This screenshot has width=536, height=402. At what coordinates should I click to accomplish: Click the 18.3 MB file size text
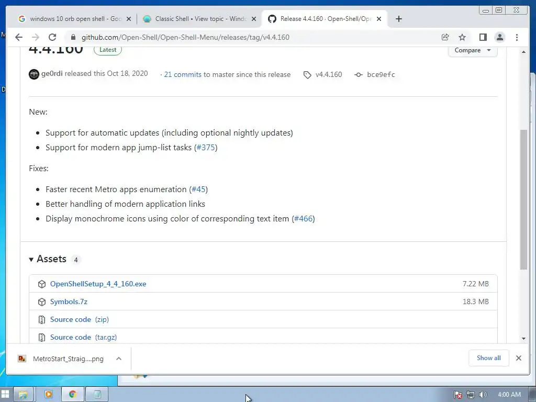pyautogui.click(x=475, y=301)
